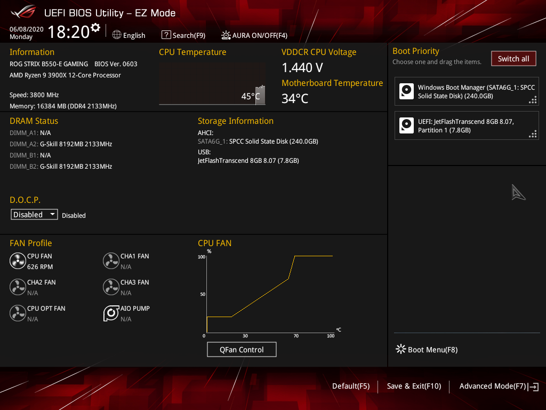Click ROG STRIX B550-E GAMING text
The width and height of the screenshot is (546, 410).
click(49, 64)
